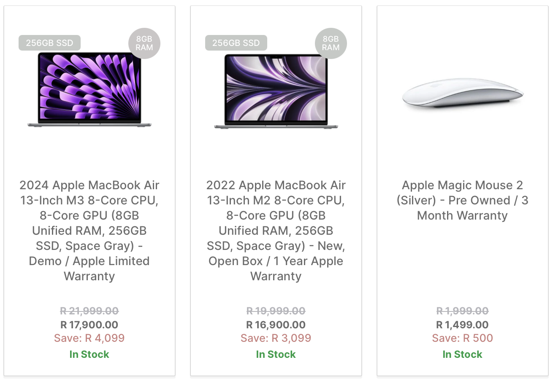553x381 pixels.
Task: Click the 256GB SSD badge on M2 MacBook
Action: [x=236, y=43]
